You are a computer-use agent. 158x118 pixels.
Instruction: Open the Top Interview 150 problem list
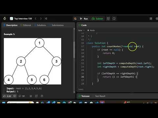[21, 19]
